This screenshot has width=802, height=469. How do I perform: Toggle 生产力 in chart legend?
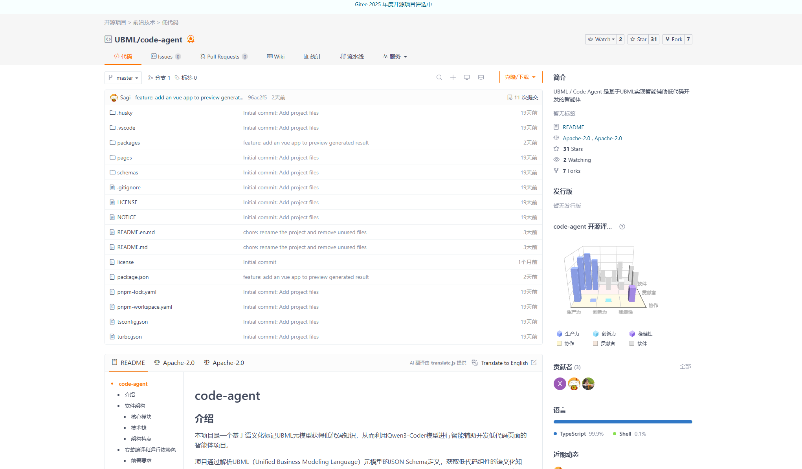(568, 333)
